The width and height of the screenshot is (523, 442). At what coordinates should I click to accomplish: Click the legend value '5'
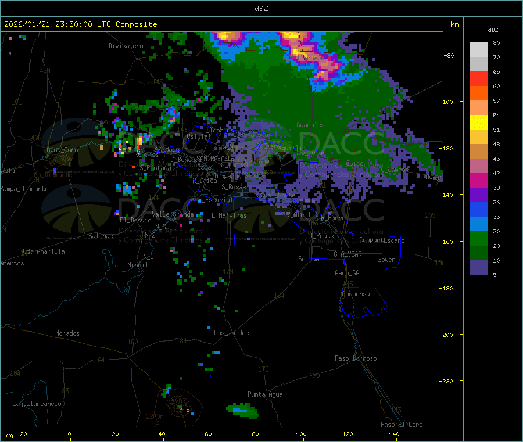click(495, 275)
